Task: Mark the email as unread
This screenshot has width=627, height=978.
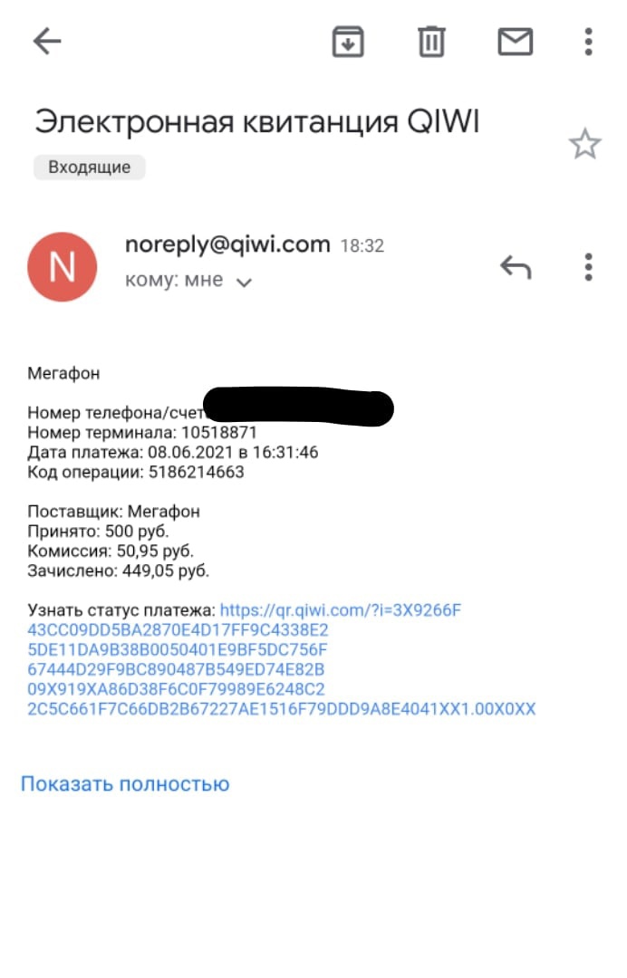Action: pos(515,41)
